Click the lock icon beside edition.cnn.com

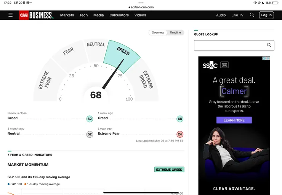129,7
